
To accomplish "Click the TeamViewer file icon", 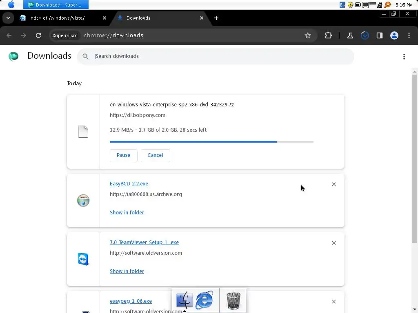I will [83, 259].
